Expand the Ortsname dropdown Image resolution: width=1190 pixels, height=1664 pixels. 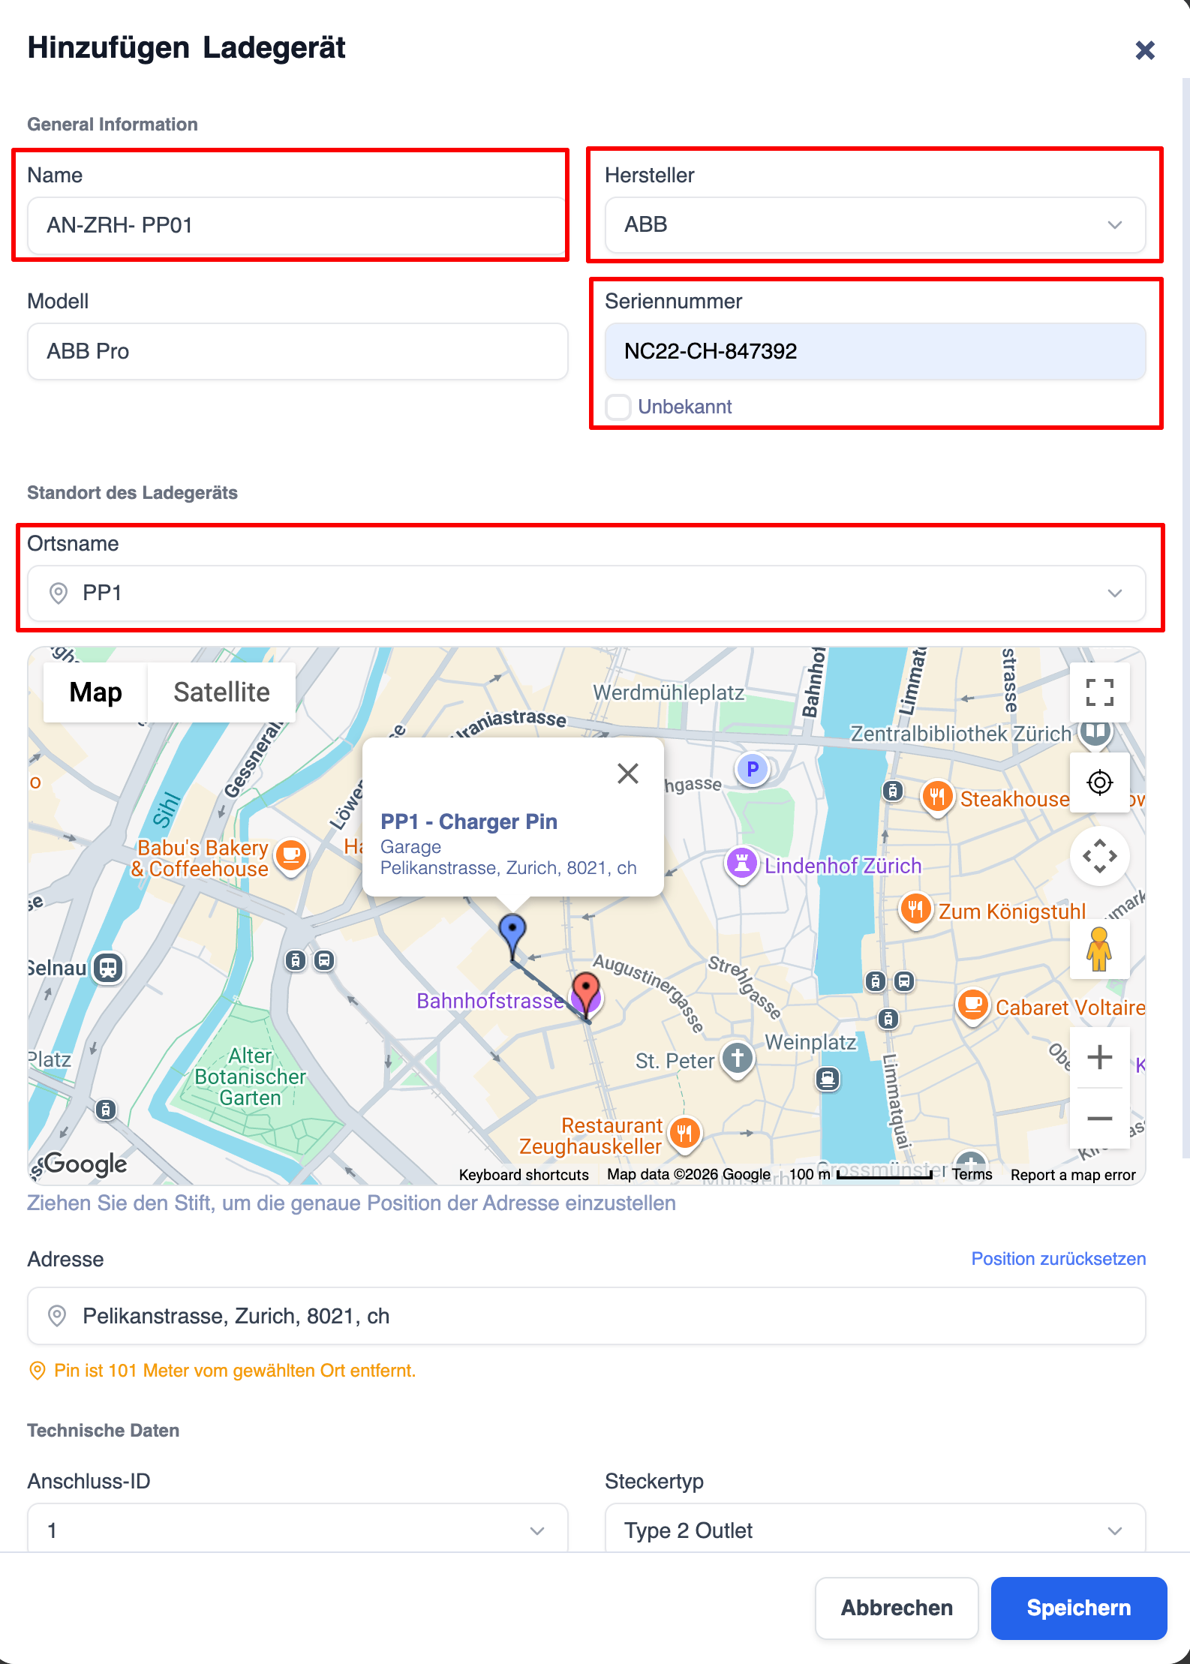point(586,593)
